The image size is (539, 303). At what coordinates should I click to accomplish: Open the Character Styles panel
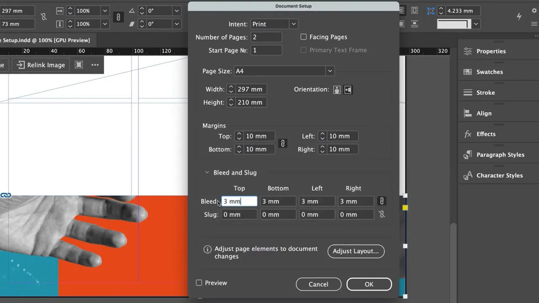[x=467, y=175]
